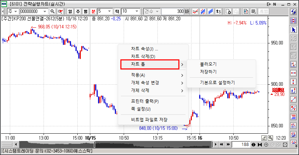Toggle the 일 (daily) period button
This screenshot has width=299, height=155.
(70, 12)
